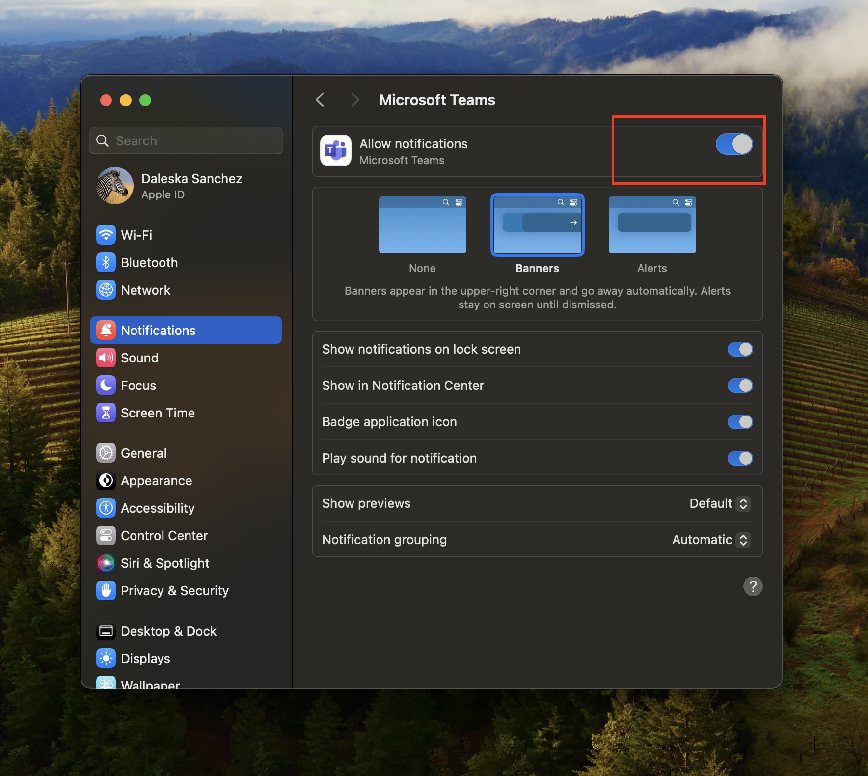Open Displays settings
The height and width of the screenshot is (776, 868).
click(x=186, y=658)
